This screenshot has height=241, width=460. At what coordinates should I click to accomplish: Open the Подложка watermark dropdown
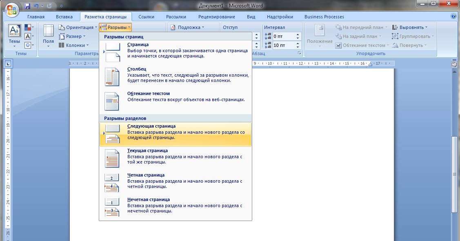187,27
